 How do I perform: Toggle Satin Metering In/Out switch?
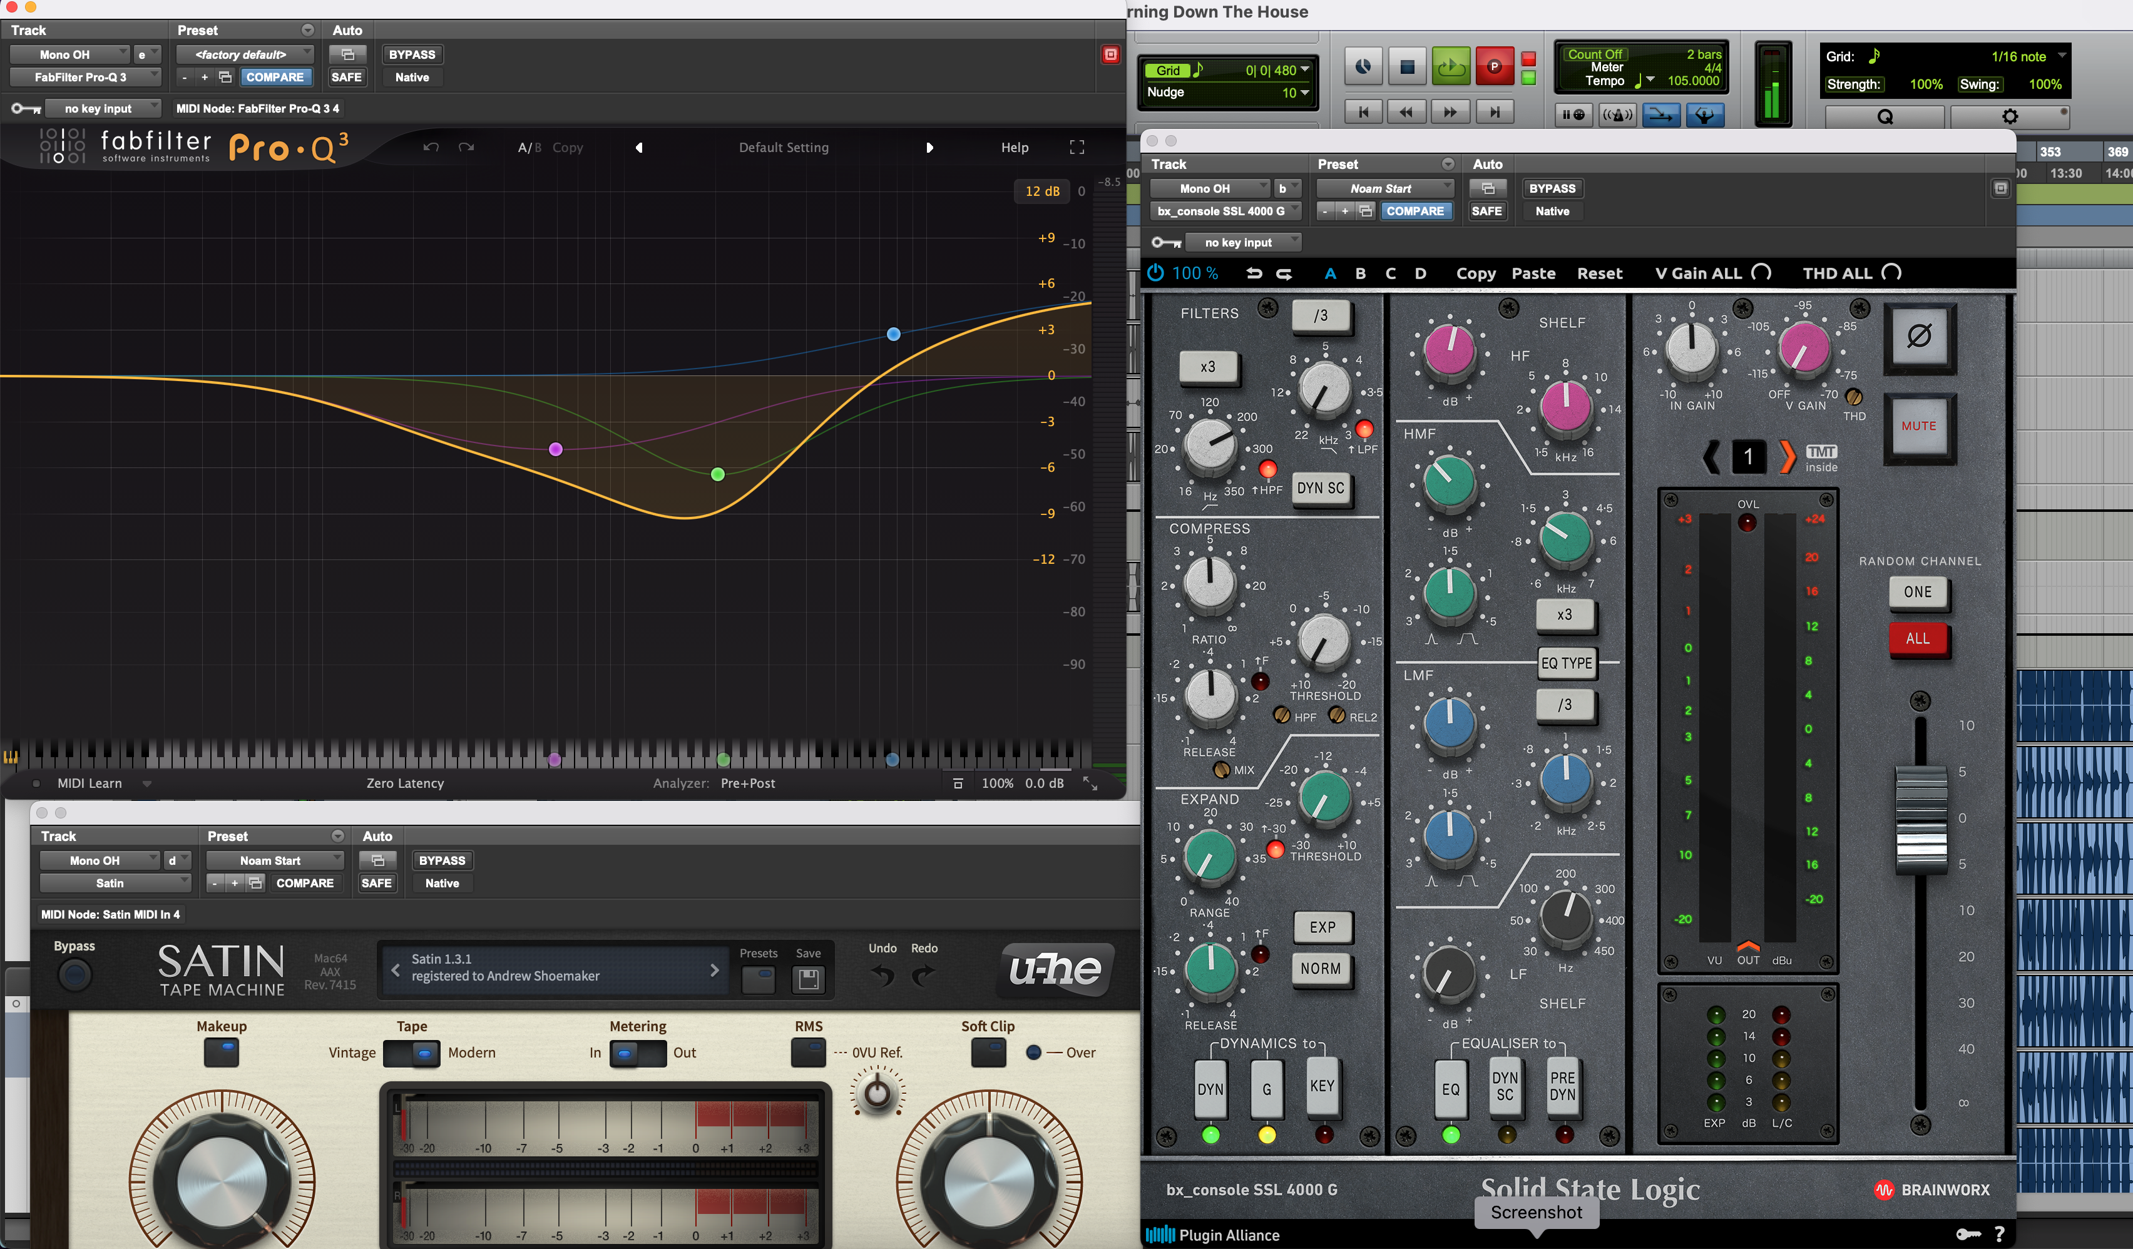(638, 1054)
